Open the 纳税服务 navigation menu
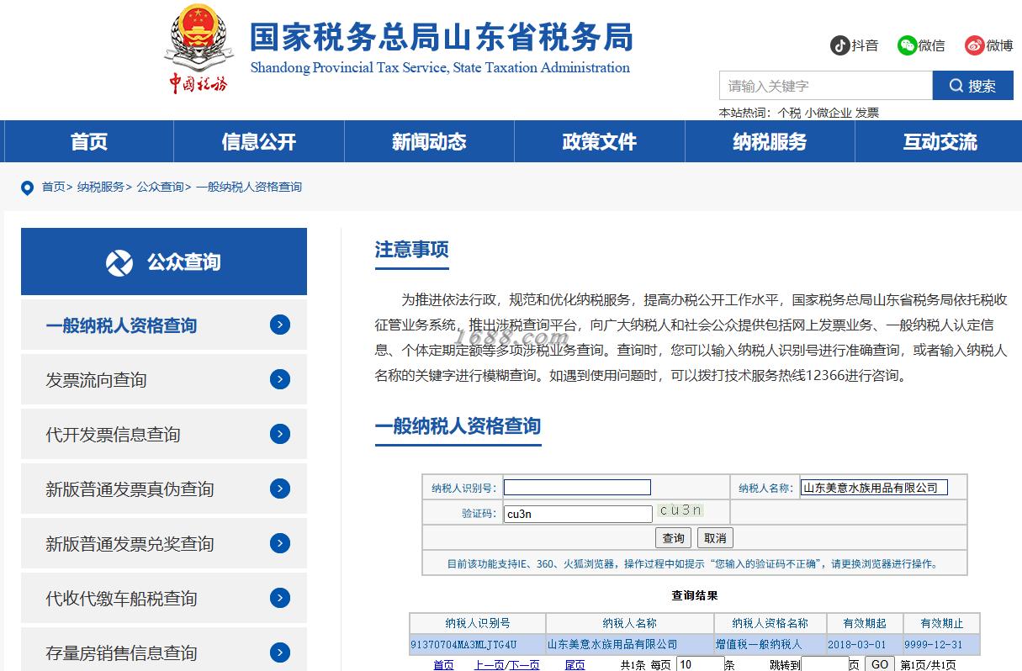Viewport: 1022px width, 671px height. tap(770, 141)
